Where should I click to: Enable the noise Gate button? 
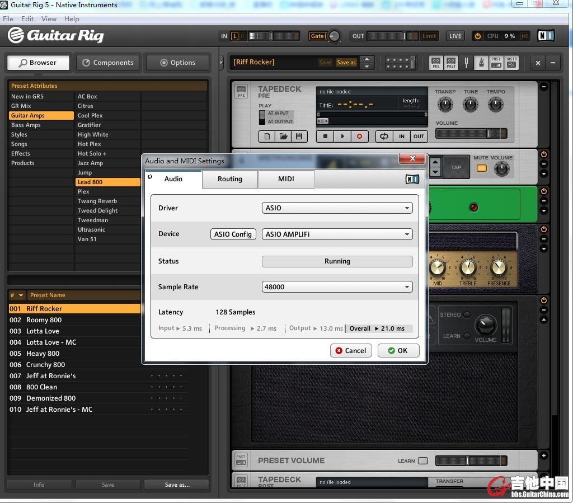point(317,36)
